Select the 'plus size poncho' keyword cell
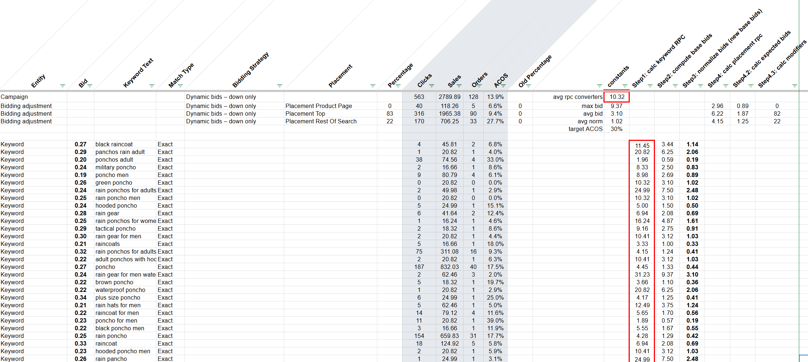 tap(125, 297)
